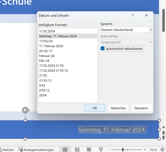Switch to Normal view icon
Screen dimensions: 166x152
[x=65, y=150]
